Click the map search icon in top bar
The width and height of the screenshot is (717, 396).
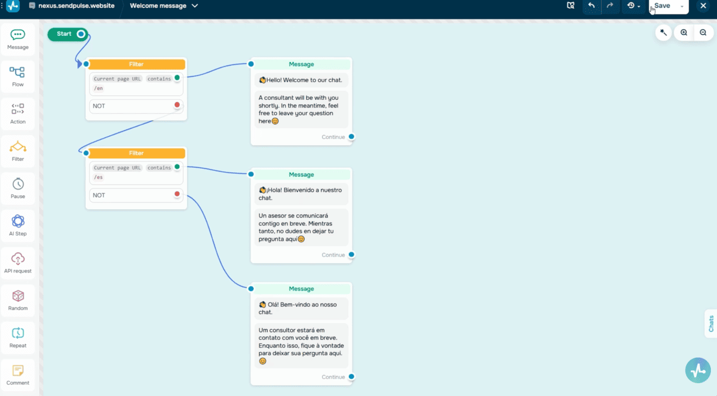point(570,6)
